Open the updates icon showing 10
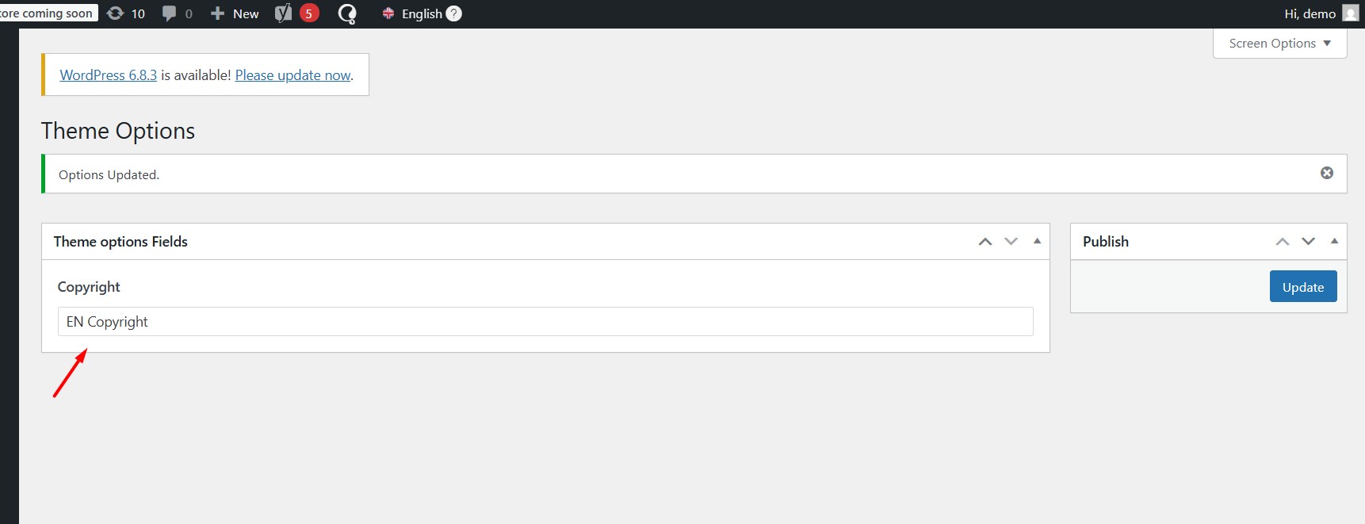This screenshot has height=524, width=1365. coord(116,13)
